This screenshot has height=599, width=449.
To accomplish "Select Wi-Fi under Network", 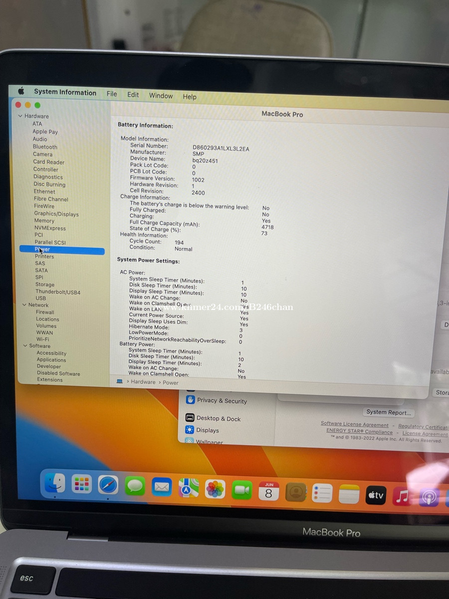I will point(43,339).
